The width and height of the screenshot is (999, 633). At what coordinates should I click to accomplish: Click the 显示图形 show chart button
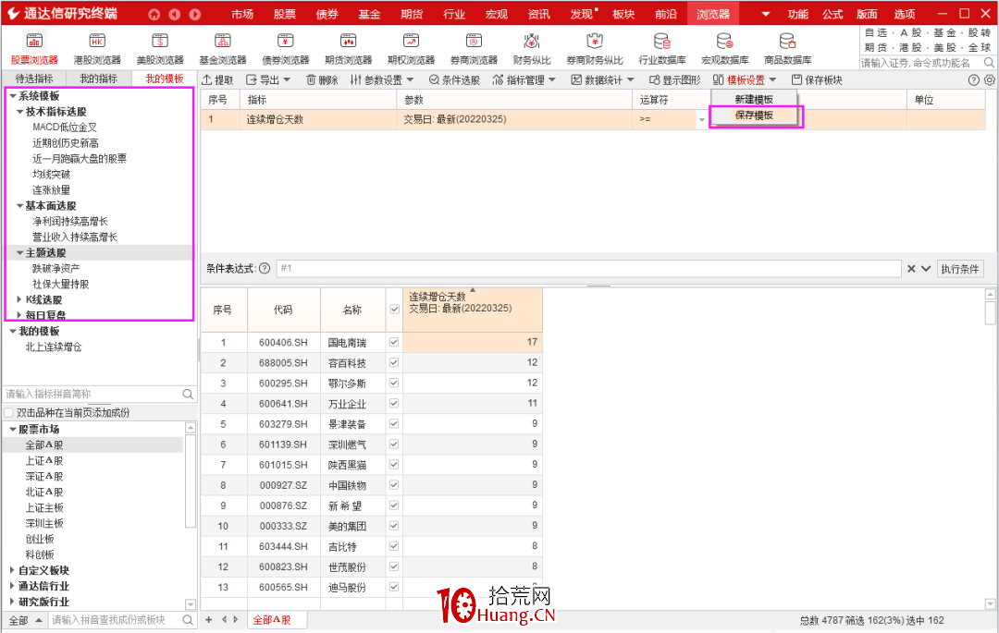(x=674, y=79)
